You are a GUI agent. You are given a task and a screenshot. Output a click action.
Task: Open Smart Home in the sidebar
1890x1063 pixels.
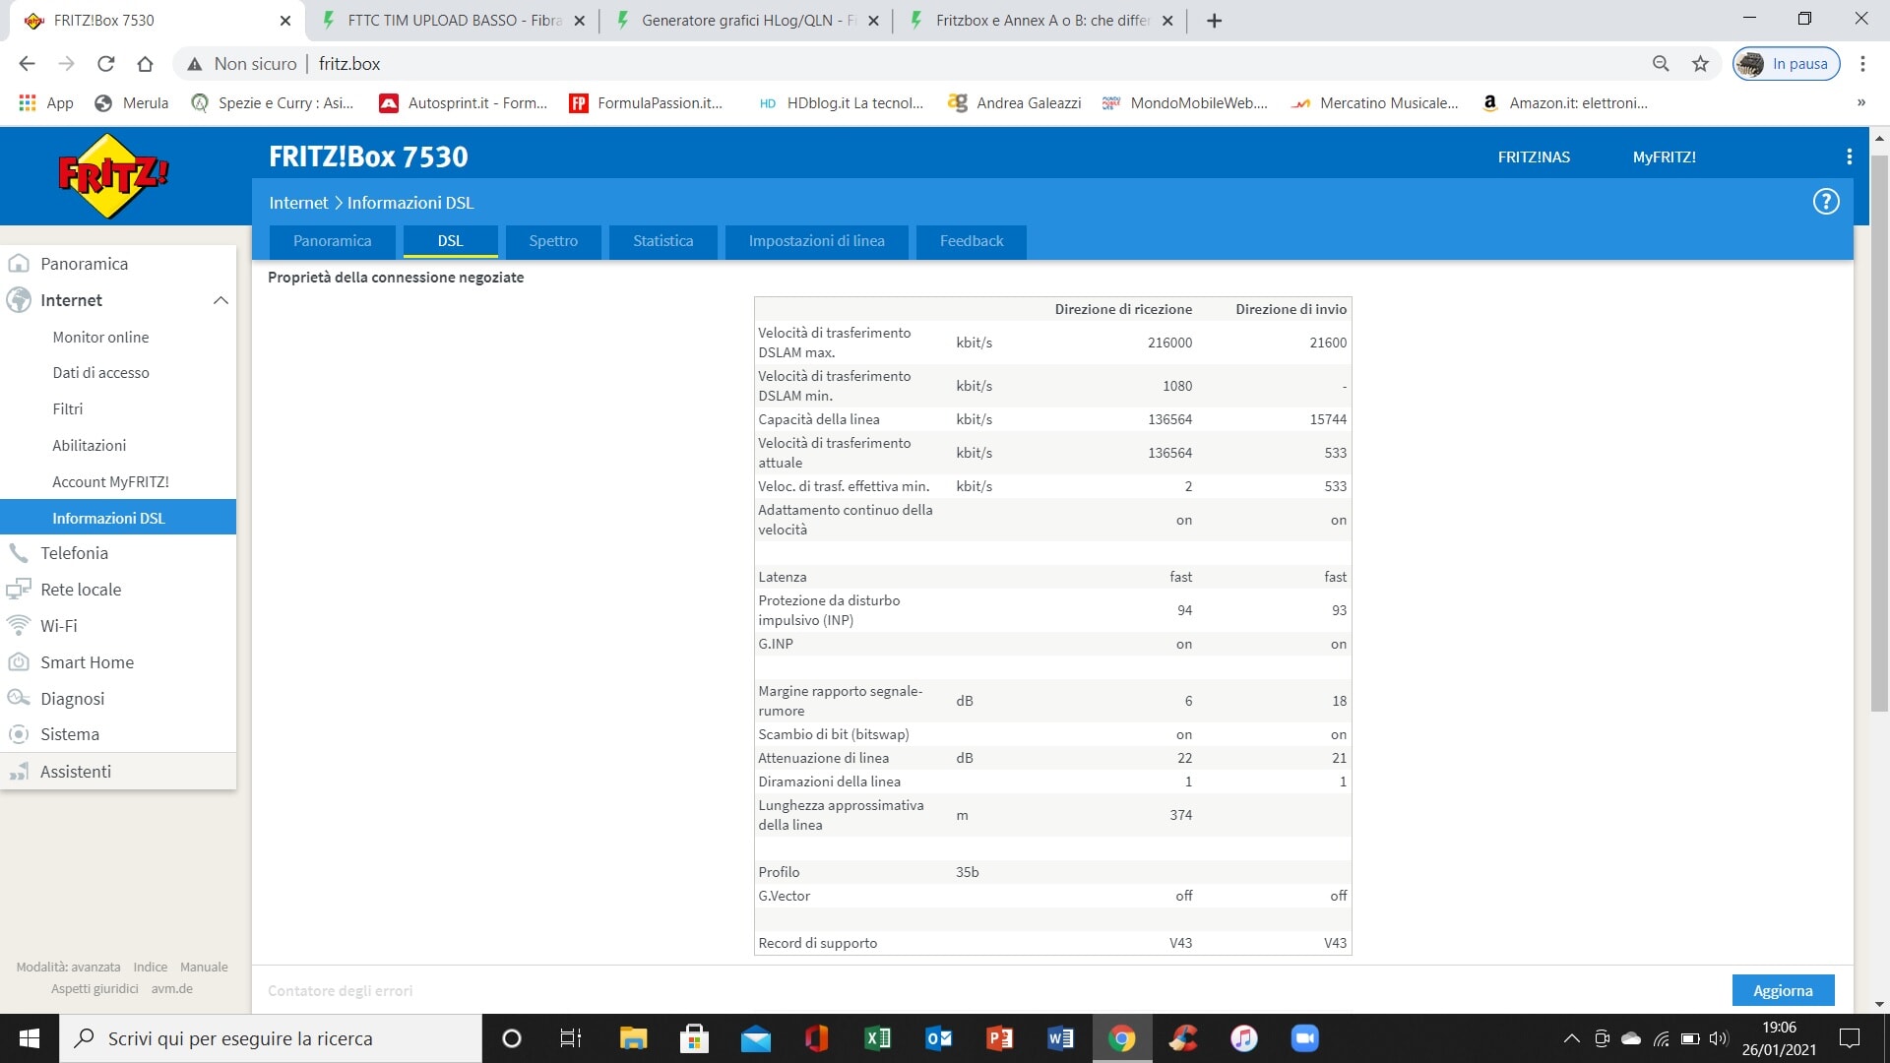pyautogui.click(x=87, y=662)
